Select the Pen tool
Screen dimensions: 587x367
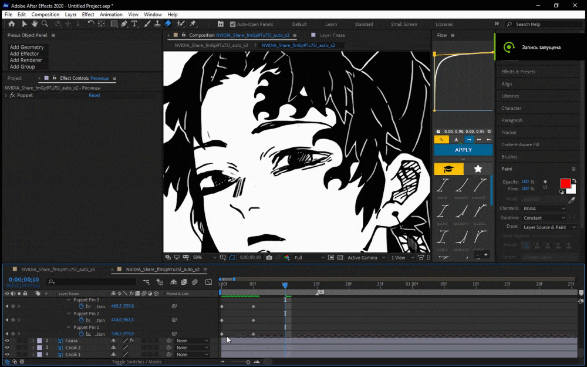[x=124, y=24]
